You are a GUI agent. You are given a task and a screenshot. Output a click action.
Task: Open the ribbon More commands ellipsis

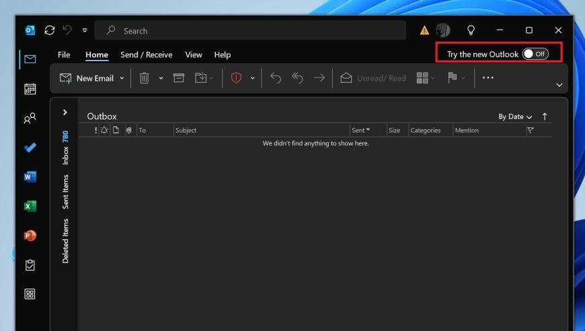pos(488,77)
